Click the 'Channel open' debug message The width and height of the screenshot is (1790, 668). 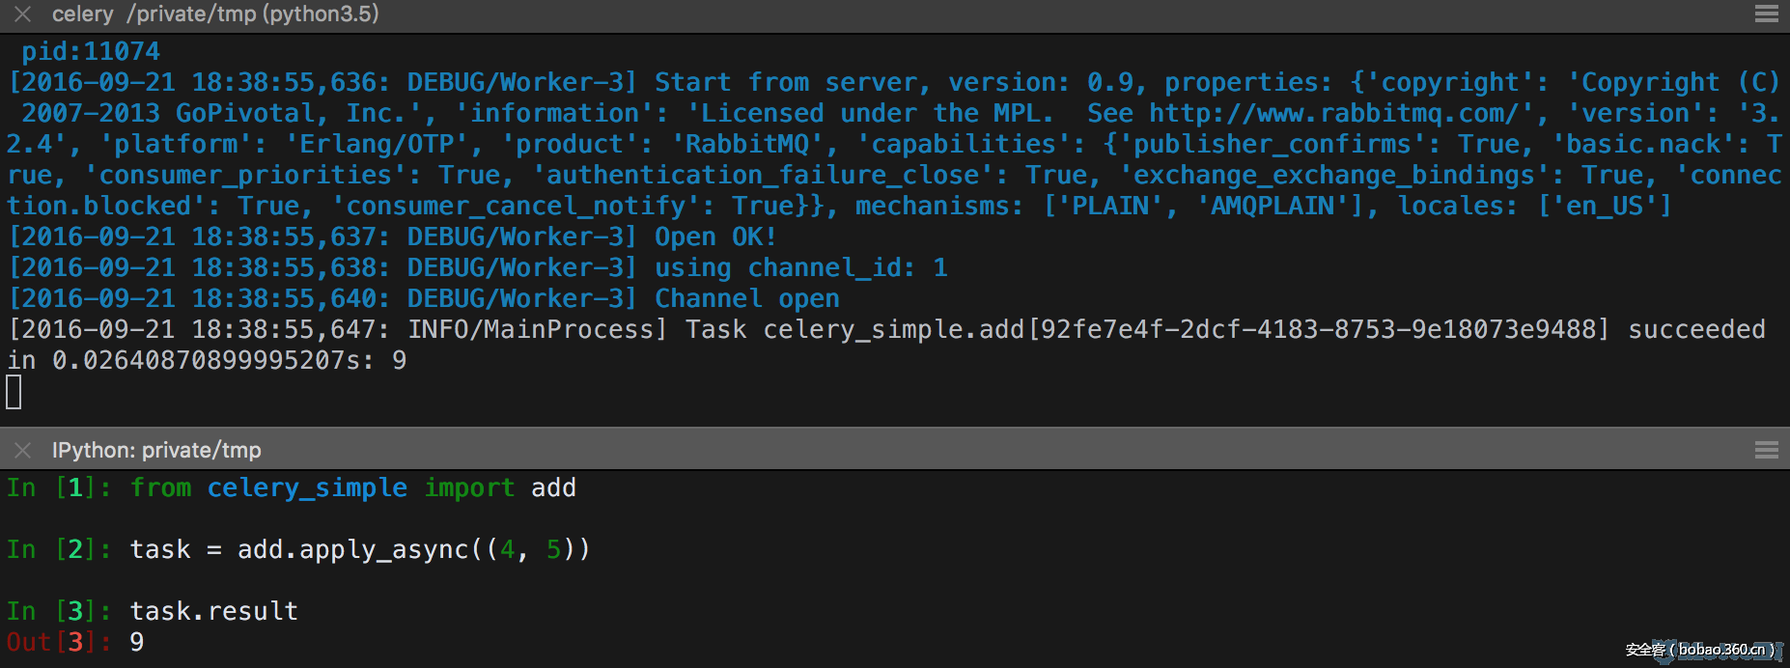coord(747,299)
